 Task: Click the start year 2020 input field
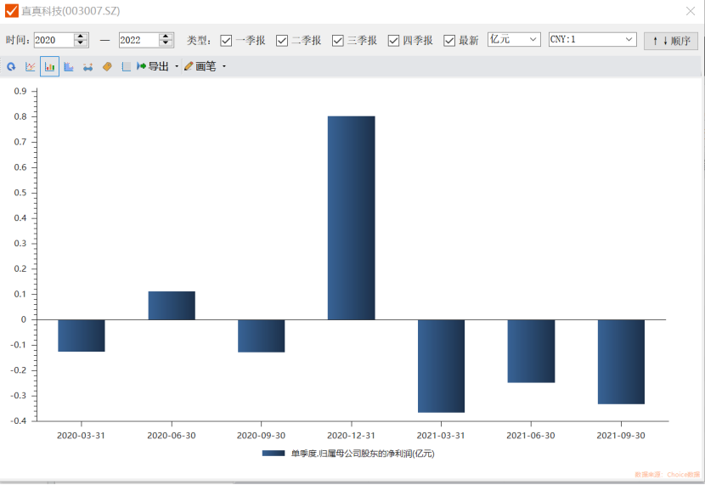53,40
